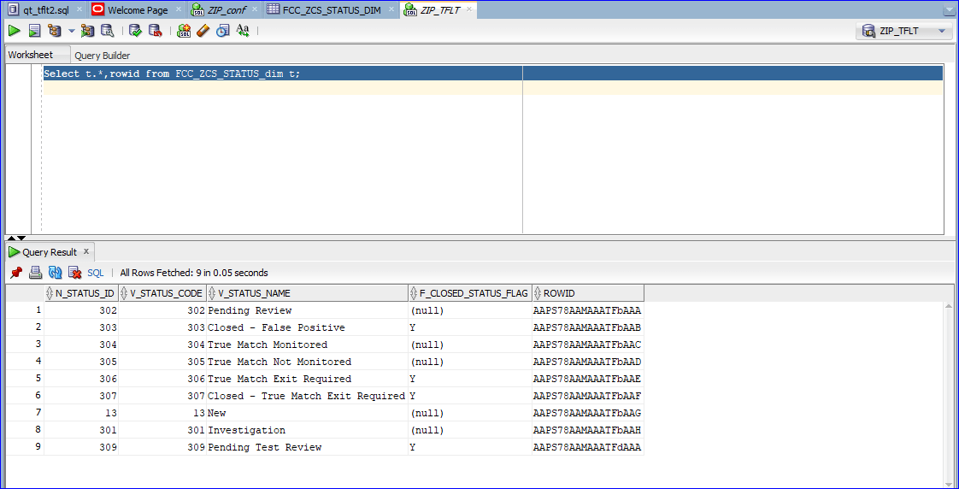Viewport: 959px width, 489px height.
Task: Click the Closed - True Match Exit Required cell
Action: 307,396
